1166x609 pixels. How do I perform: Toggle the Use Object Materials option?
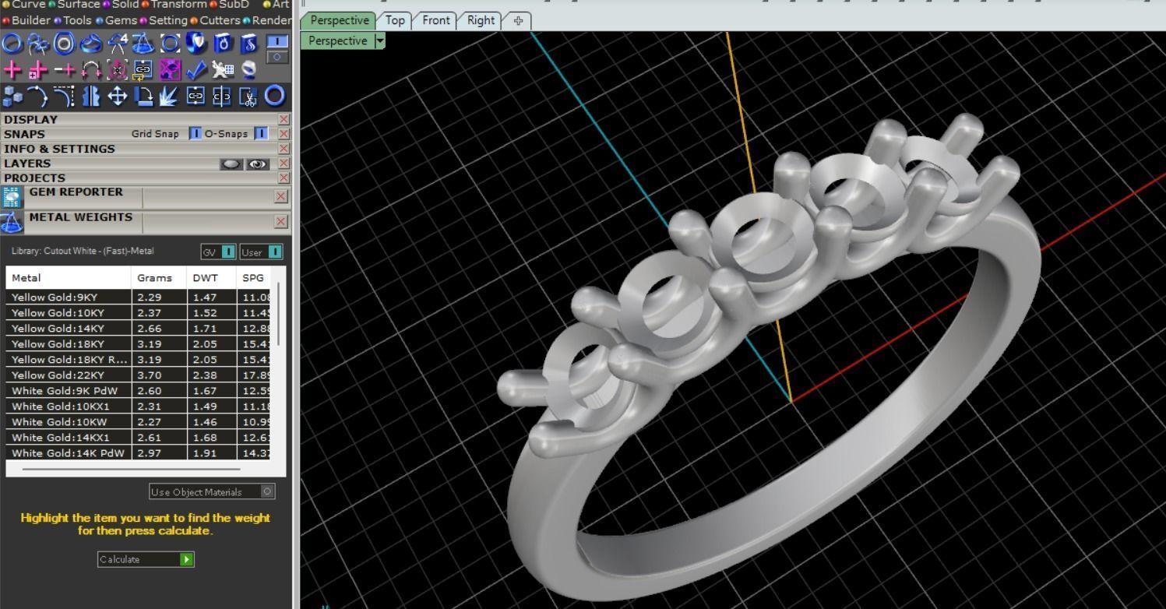(212, 491)
